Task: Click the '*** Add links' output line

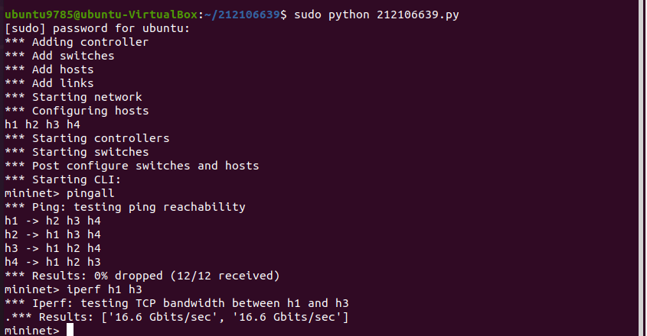Action: coord(49,83)
